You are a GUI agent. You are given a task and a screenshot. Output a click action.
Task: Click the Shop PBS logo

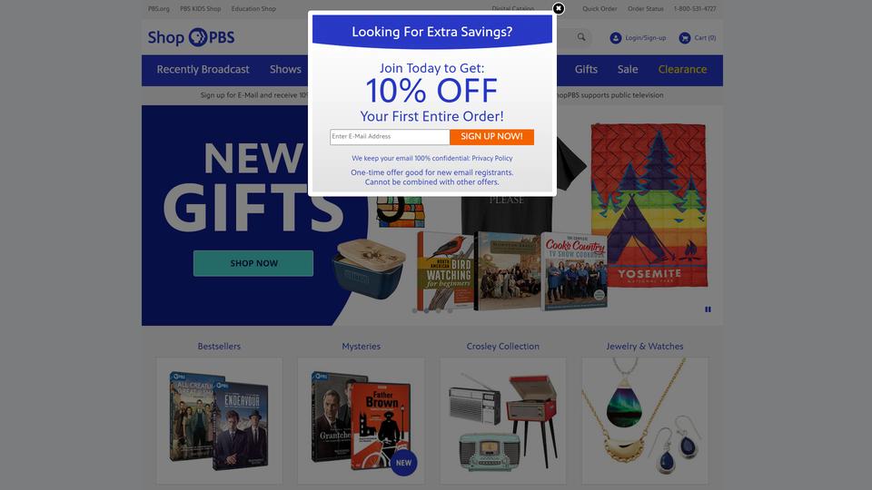tap(191, 37)
